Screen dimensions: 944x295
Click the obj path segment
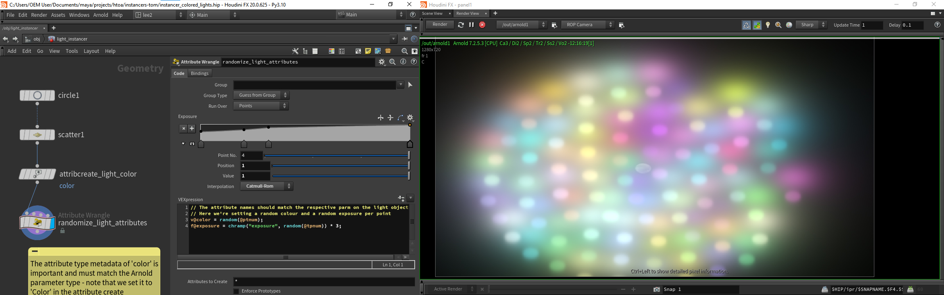tap(33, 39)
